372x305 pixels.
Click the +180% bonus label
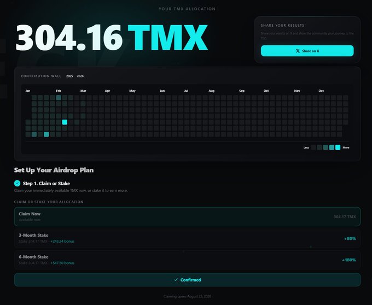pos(349,260)
